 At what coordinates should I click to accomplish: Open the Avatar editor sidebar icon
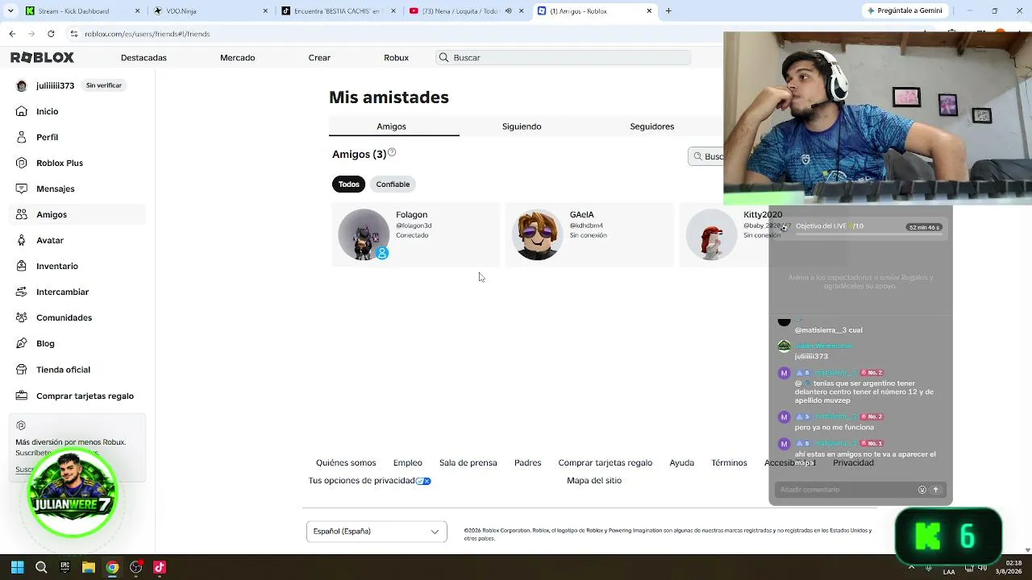coord(22,240)
